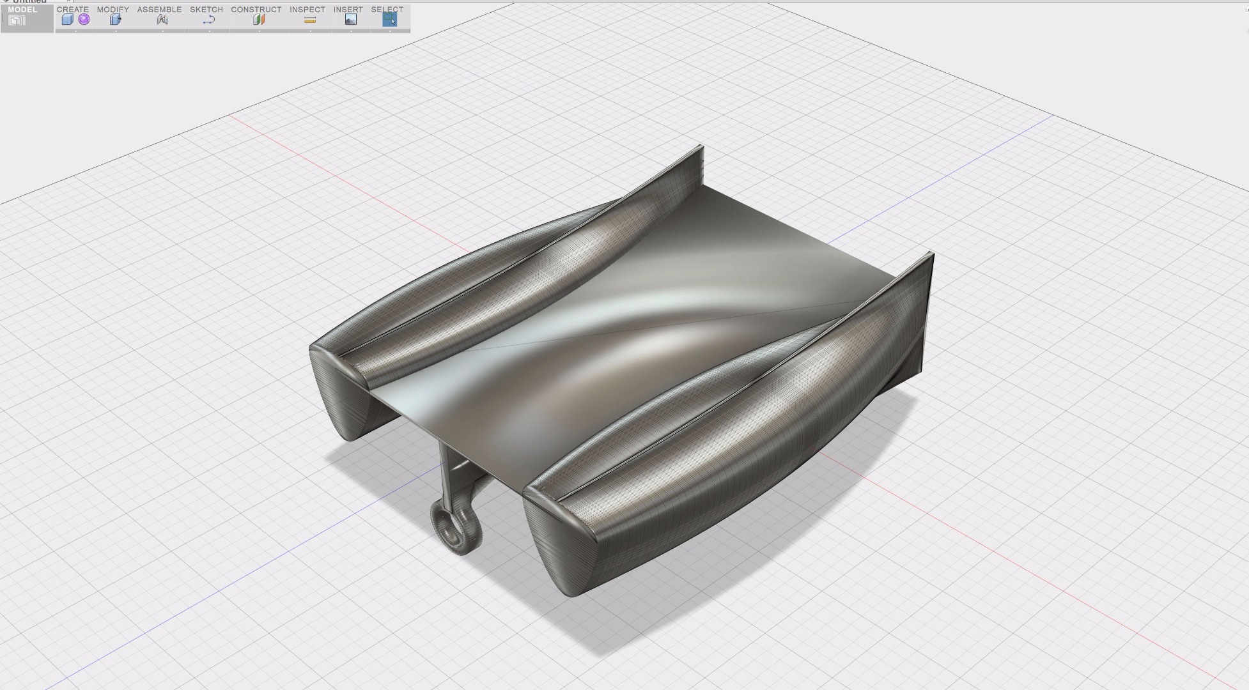Image resolution: width=1249 pixels, height=690 pixels.
Task: Select the Construct offset plane icon
Action: coord(259,20)
